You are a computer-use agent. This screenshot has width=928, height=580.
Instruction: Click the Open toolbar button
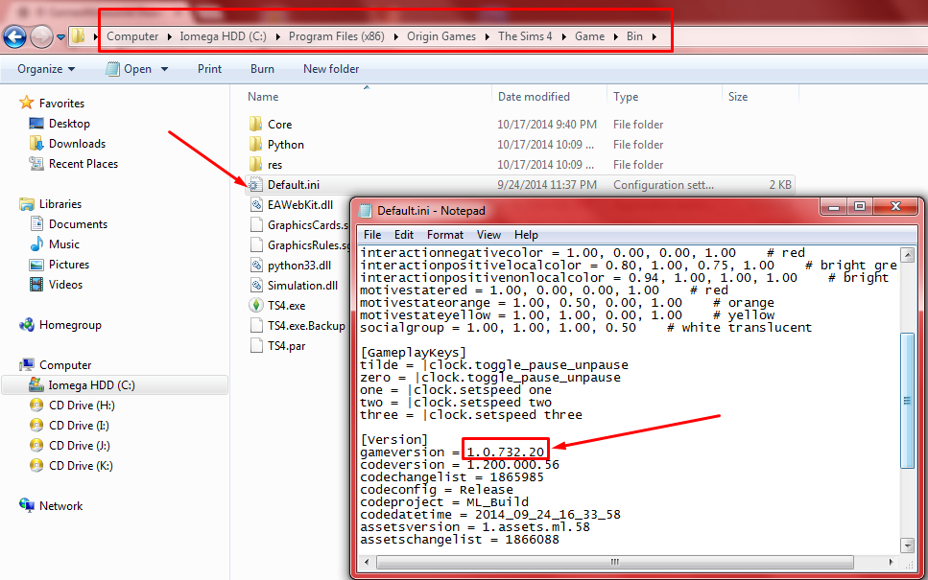pyautogui.click(x=129, y=69)
